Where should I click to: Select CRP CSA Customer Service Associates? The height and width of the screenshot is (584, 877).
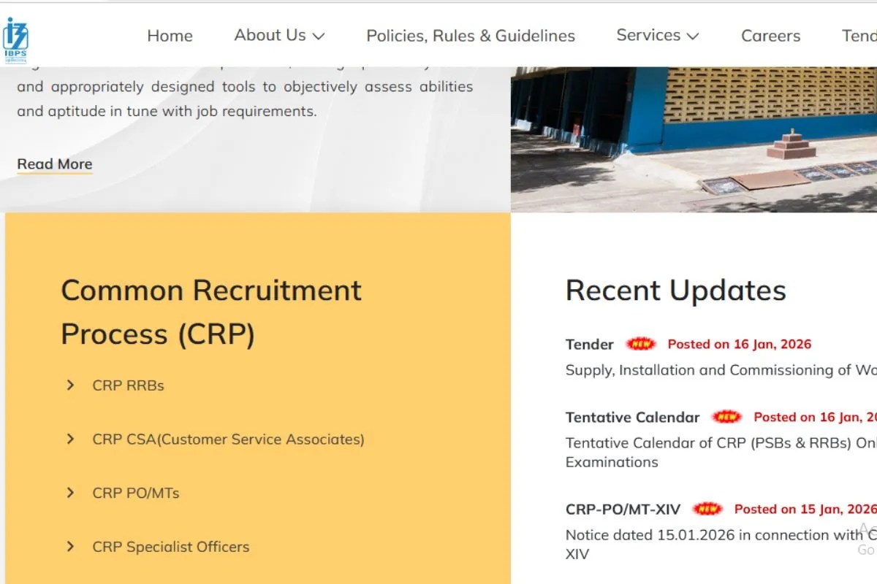pos(228,439)
